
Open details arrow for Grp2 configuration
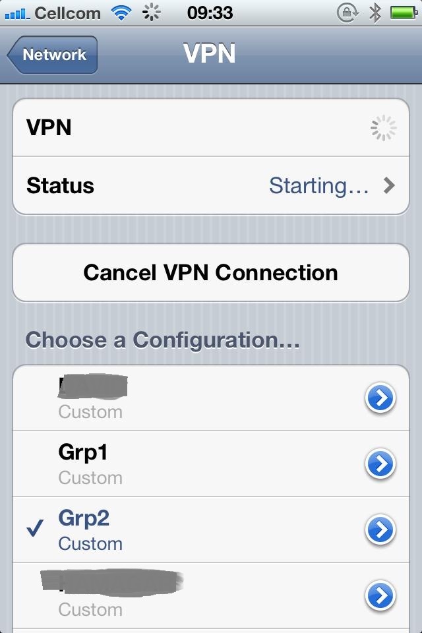(380, 529)
